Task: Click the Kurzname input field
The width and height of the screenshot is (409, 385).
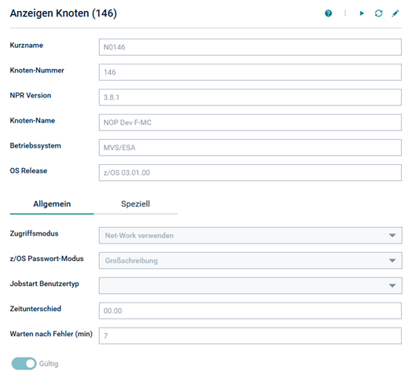Action: (x=250, y=47)
